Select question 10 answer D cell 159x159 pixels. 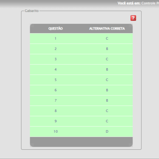[107, 132]
